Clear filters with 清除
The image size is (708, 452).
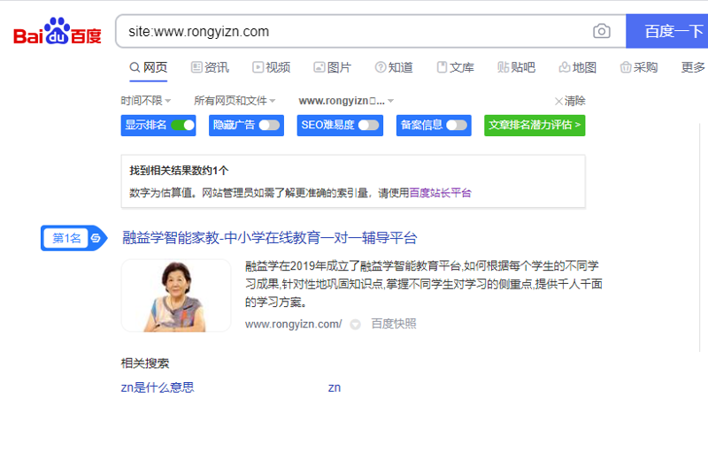click(x=570, y=101)
